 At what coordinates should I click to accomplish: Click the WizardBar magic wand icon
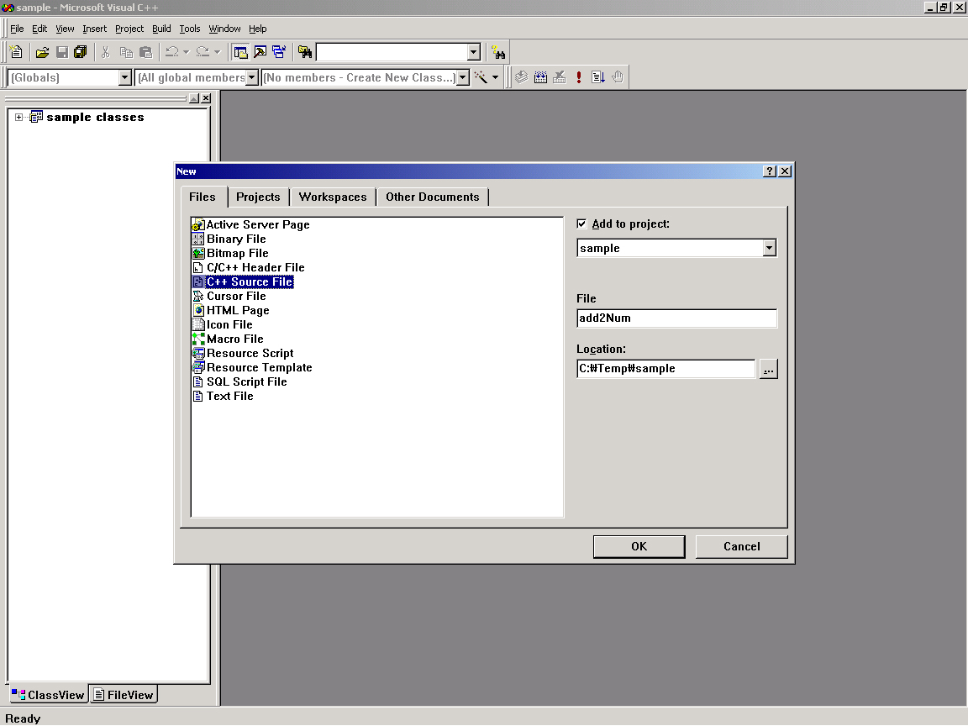(x=481, y=77)
